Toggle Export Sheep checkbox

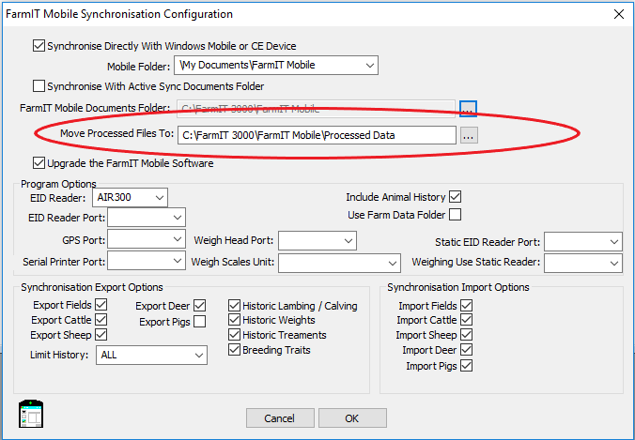(101, 334)
